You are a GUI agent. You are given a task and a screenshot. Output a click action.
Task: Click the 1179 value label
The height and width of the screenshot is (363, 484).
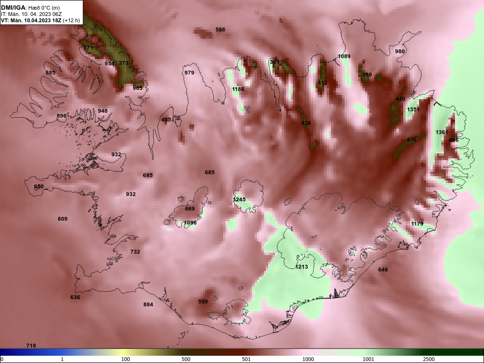417,224
